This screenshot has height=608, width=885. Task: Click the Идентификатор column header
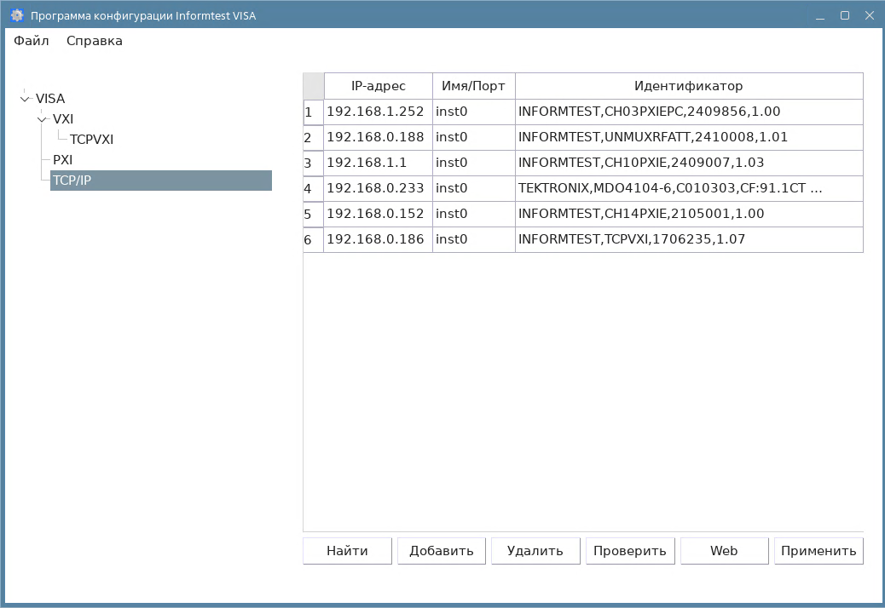[x=689, y=86]
